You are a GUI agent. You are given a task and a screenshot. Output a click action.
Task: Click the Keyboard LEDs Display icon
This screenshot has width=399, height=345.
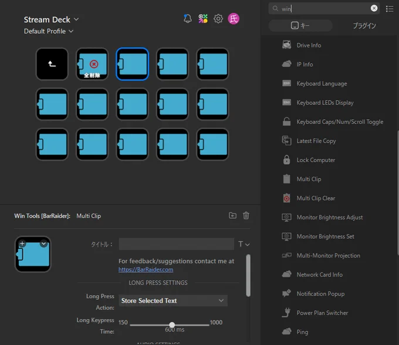click(x=286, y=102)
